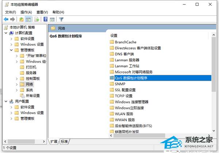Expand the Windows 组件 tree node
This screenshot has height=153, width=219.
pyautogui.click(x=17, y=62)
